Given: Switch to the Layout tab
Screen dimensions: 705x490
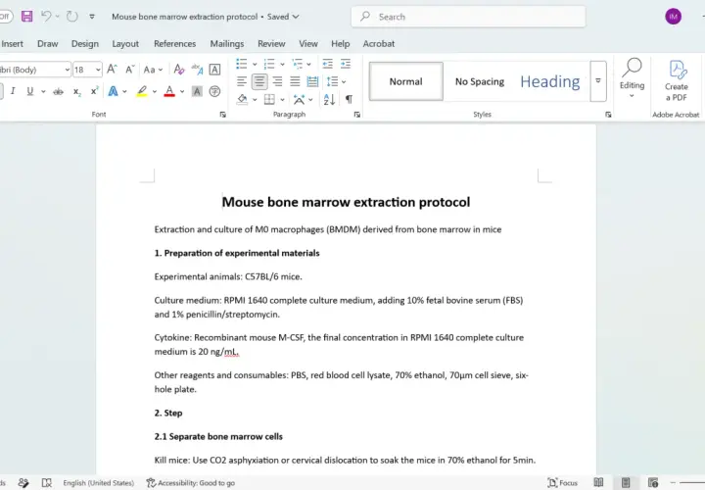Looking at the screenshot, I should 125,44.
